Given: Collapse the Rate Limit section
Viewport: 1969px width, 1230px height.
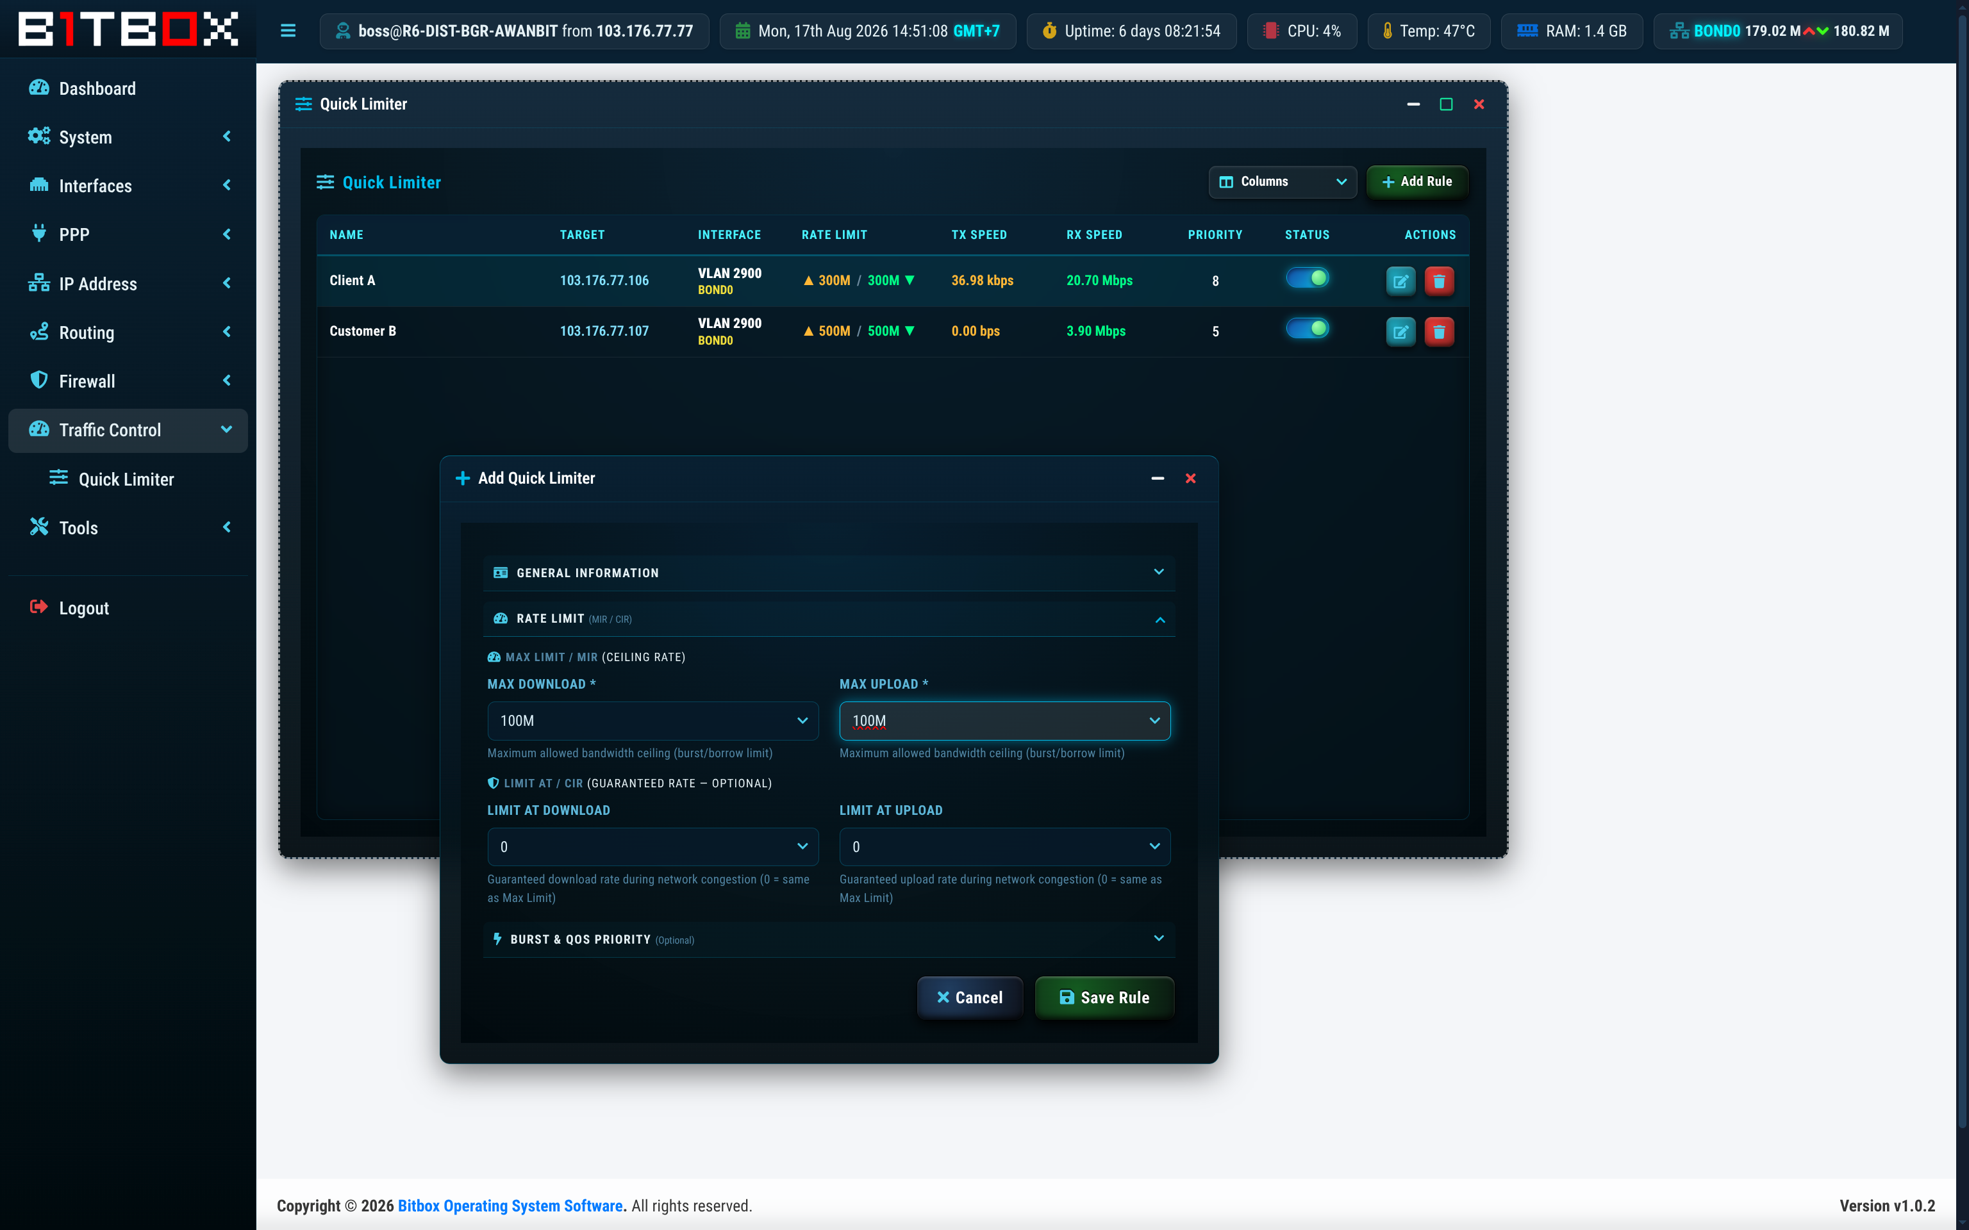Looking at the screenshot, I should click(x=828, y=619).
